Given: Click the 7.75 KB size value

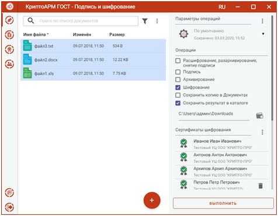Looking at the screenshot, I should pos(119,73).
